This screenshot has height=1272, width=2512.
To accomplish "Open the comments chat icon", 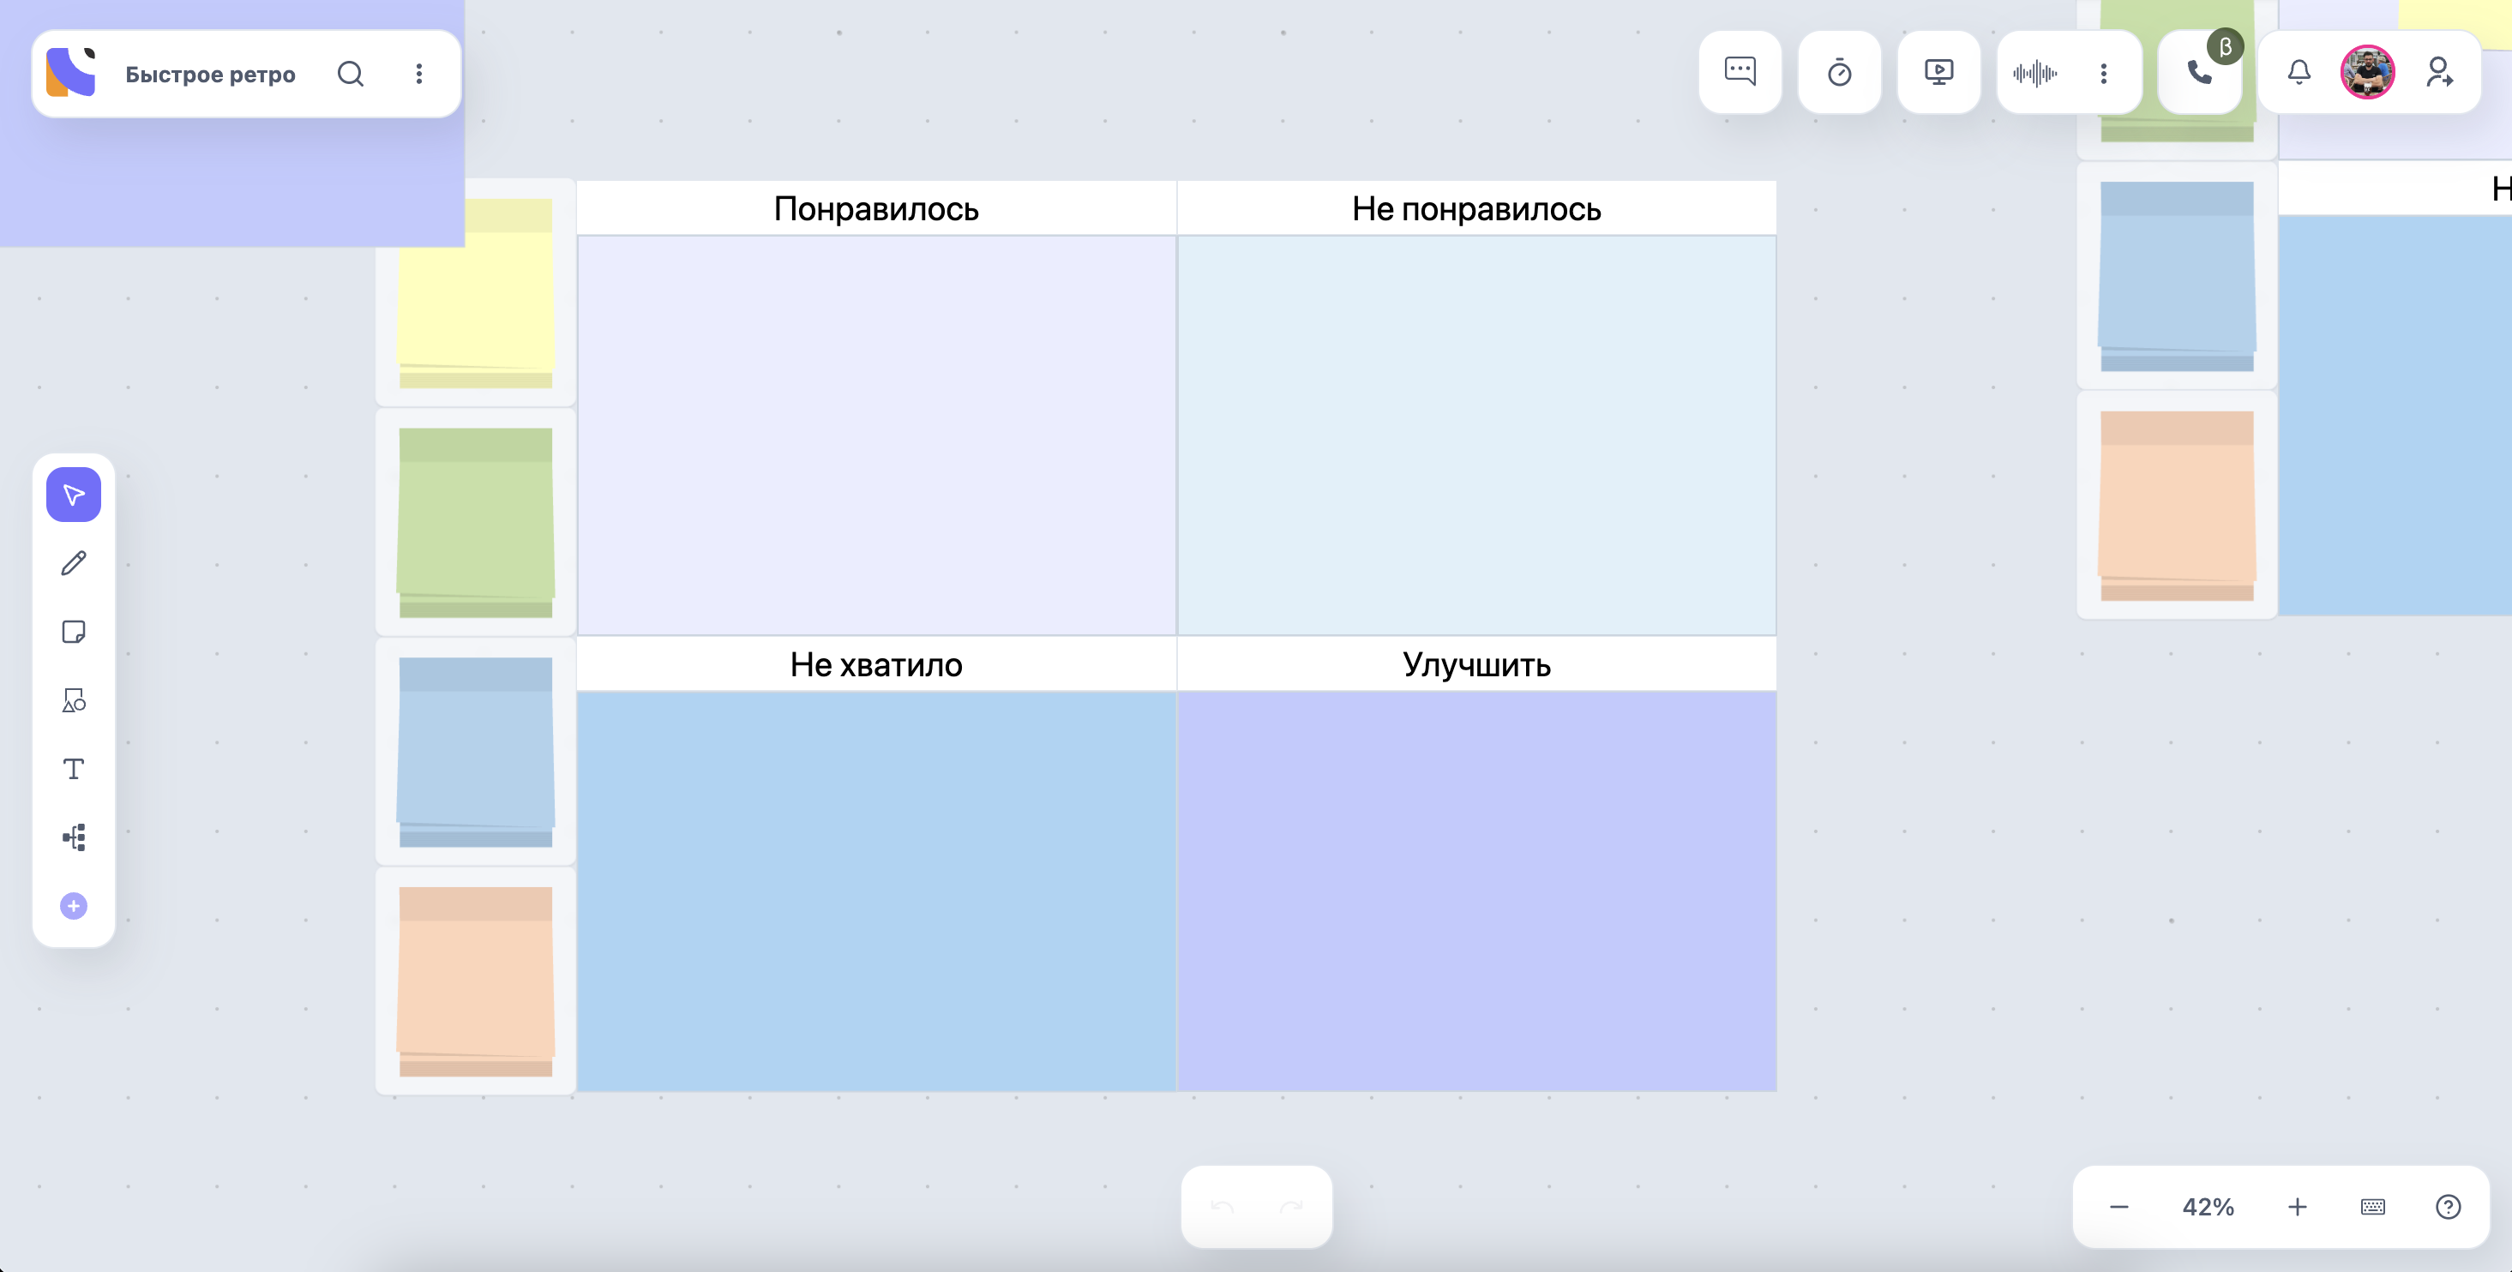I will click(1740, 72).
